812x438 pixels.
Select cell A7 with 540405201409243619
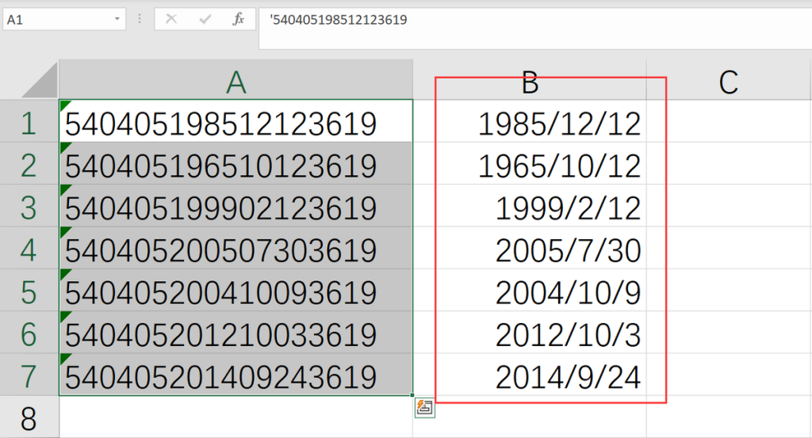[x=236, y=375]
